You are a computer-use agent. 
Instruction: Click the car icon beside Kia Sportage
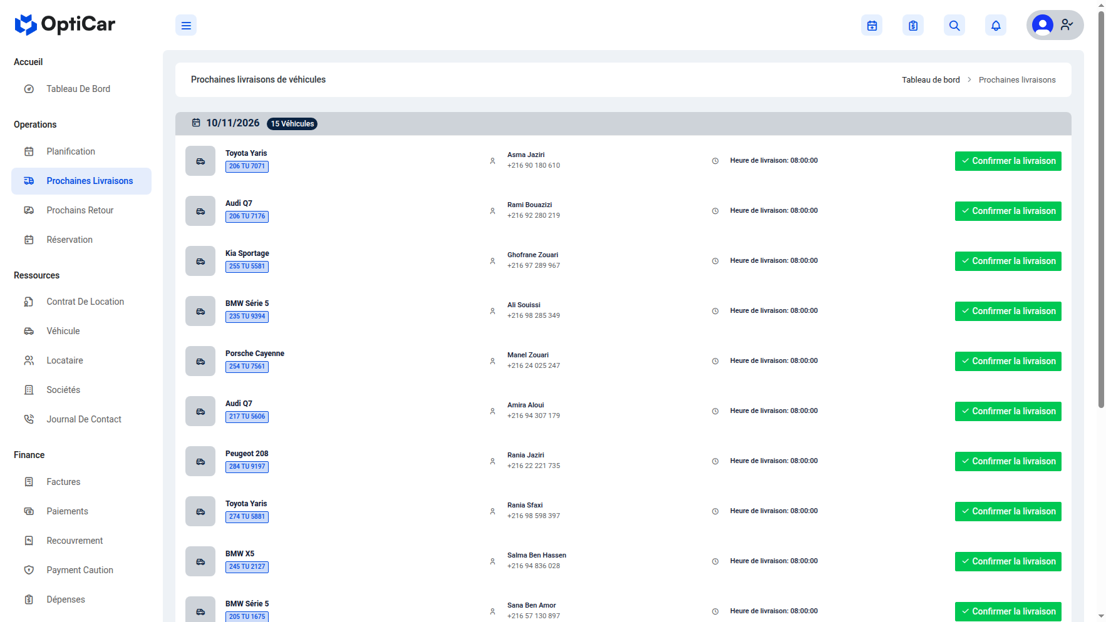[x=200, y=261]
